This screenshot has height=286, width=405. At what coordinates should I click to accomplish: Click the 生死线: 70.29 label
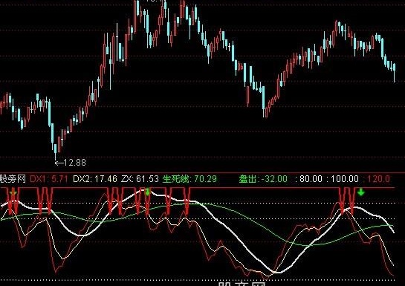[189, 178]
